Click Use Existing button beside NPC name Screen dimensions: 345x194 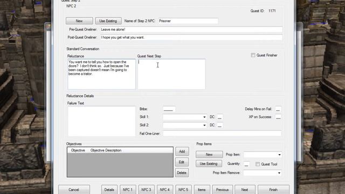(x=108, y=21)
